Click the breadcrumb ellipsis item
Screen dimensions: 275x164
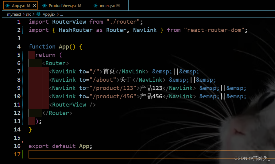coord(62,14)
